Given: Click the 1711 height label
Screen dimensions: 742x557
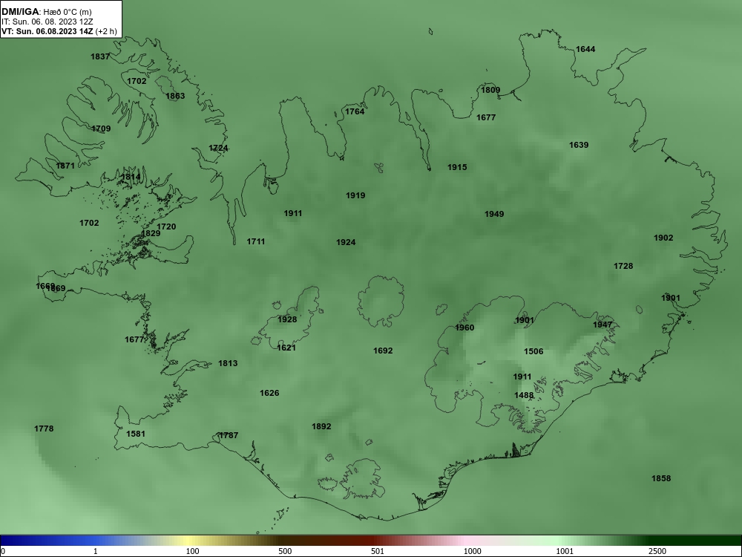Looking at the screenshot, I should click(255, 241).
